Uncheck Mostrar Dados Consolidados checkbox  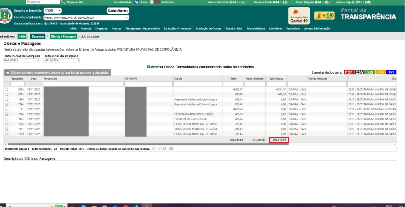tap(148, 67)
